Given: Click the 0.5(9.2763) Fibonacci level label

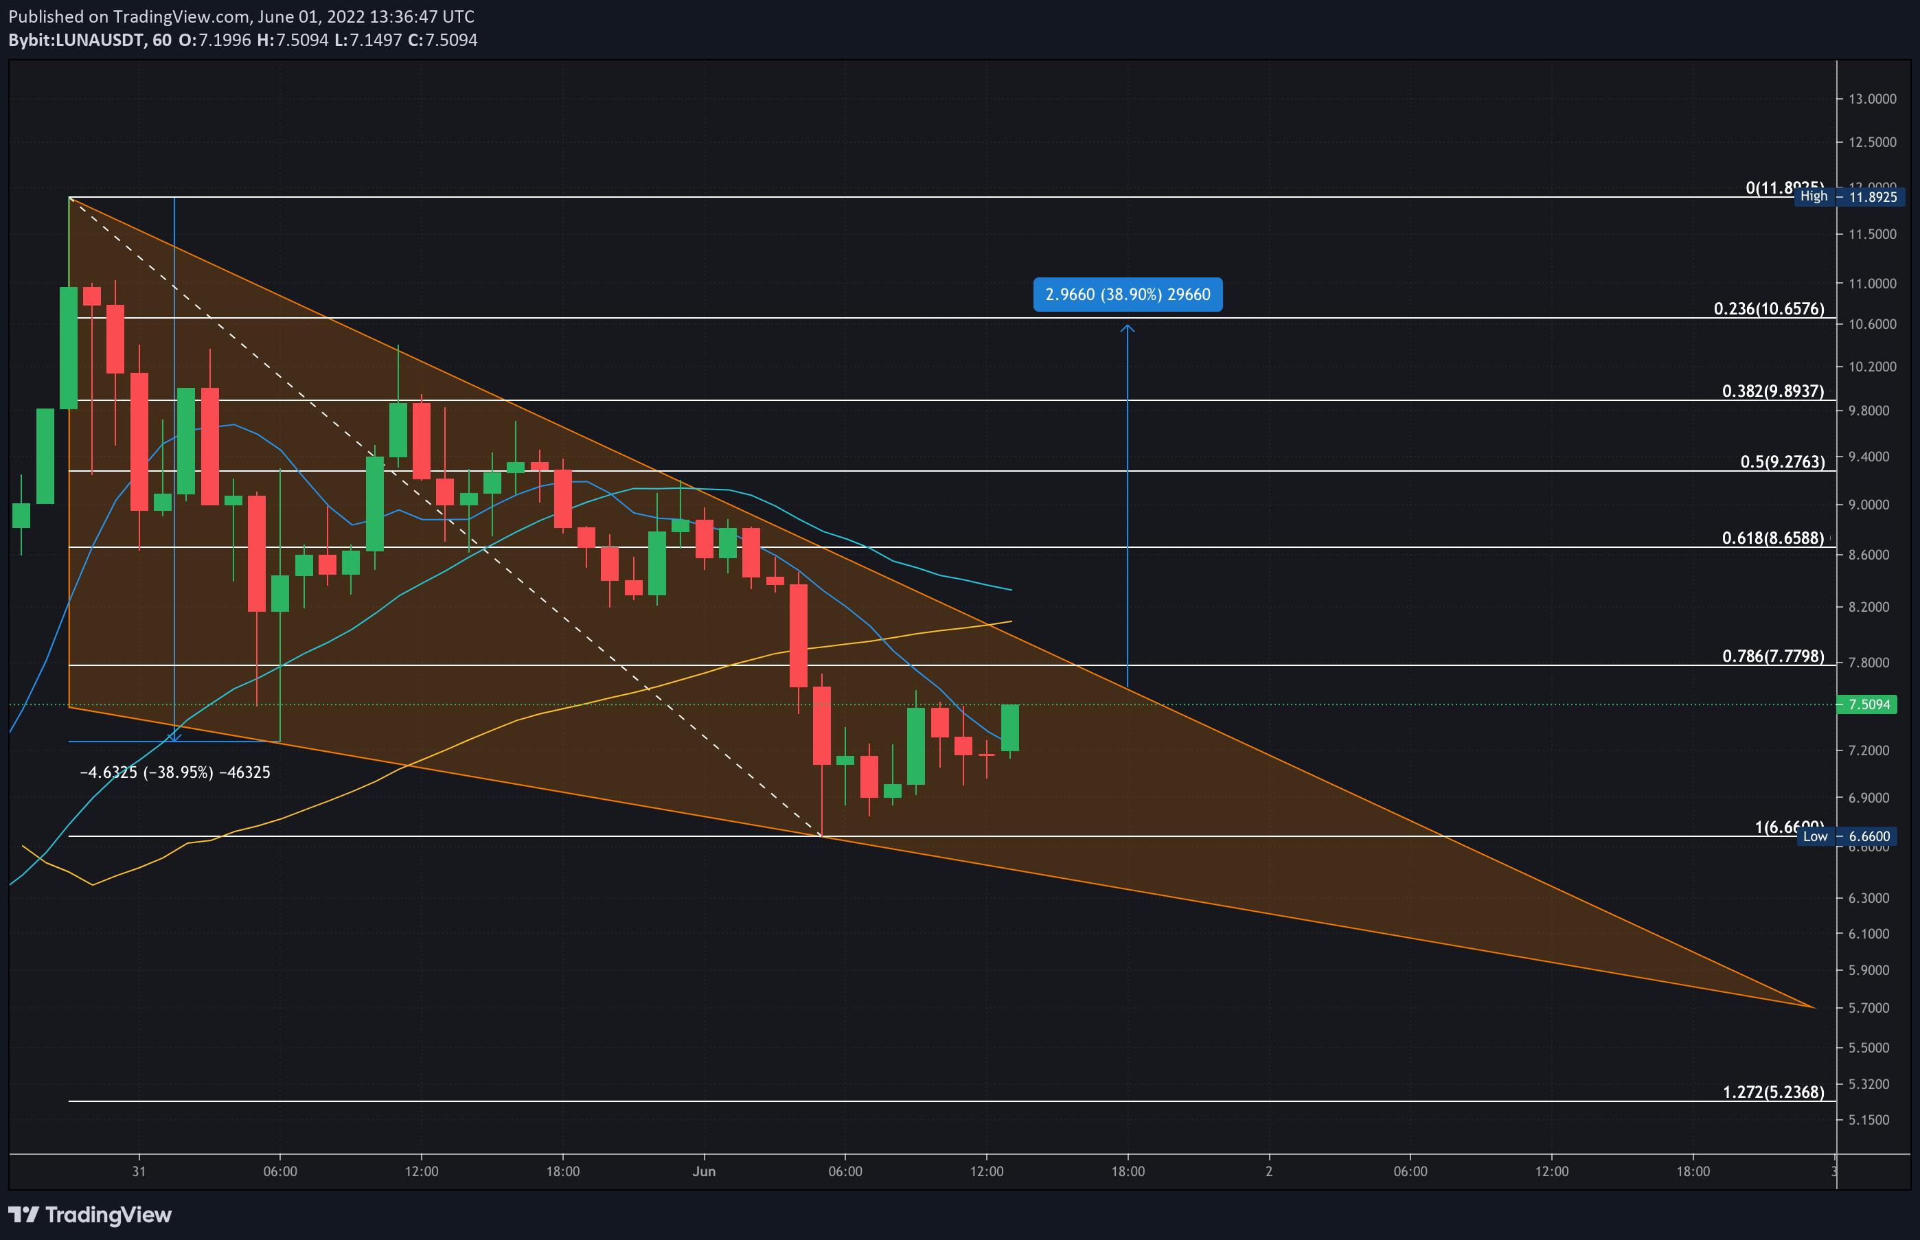Looking at the screenshot, I should tap(1782, 462).
